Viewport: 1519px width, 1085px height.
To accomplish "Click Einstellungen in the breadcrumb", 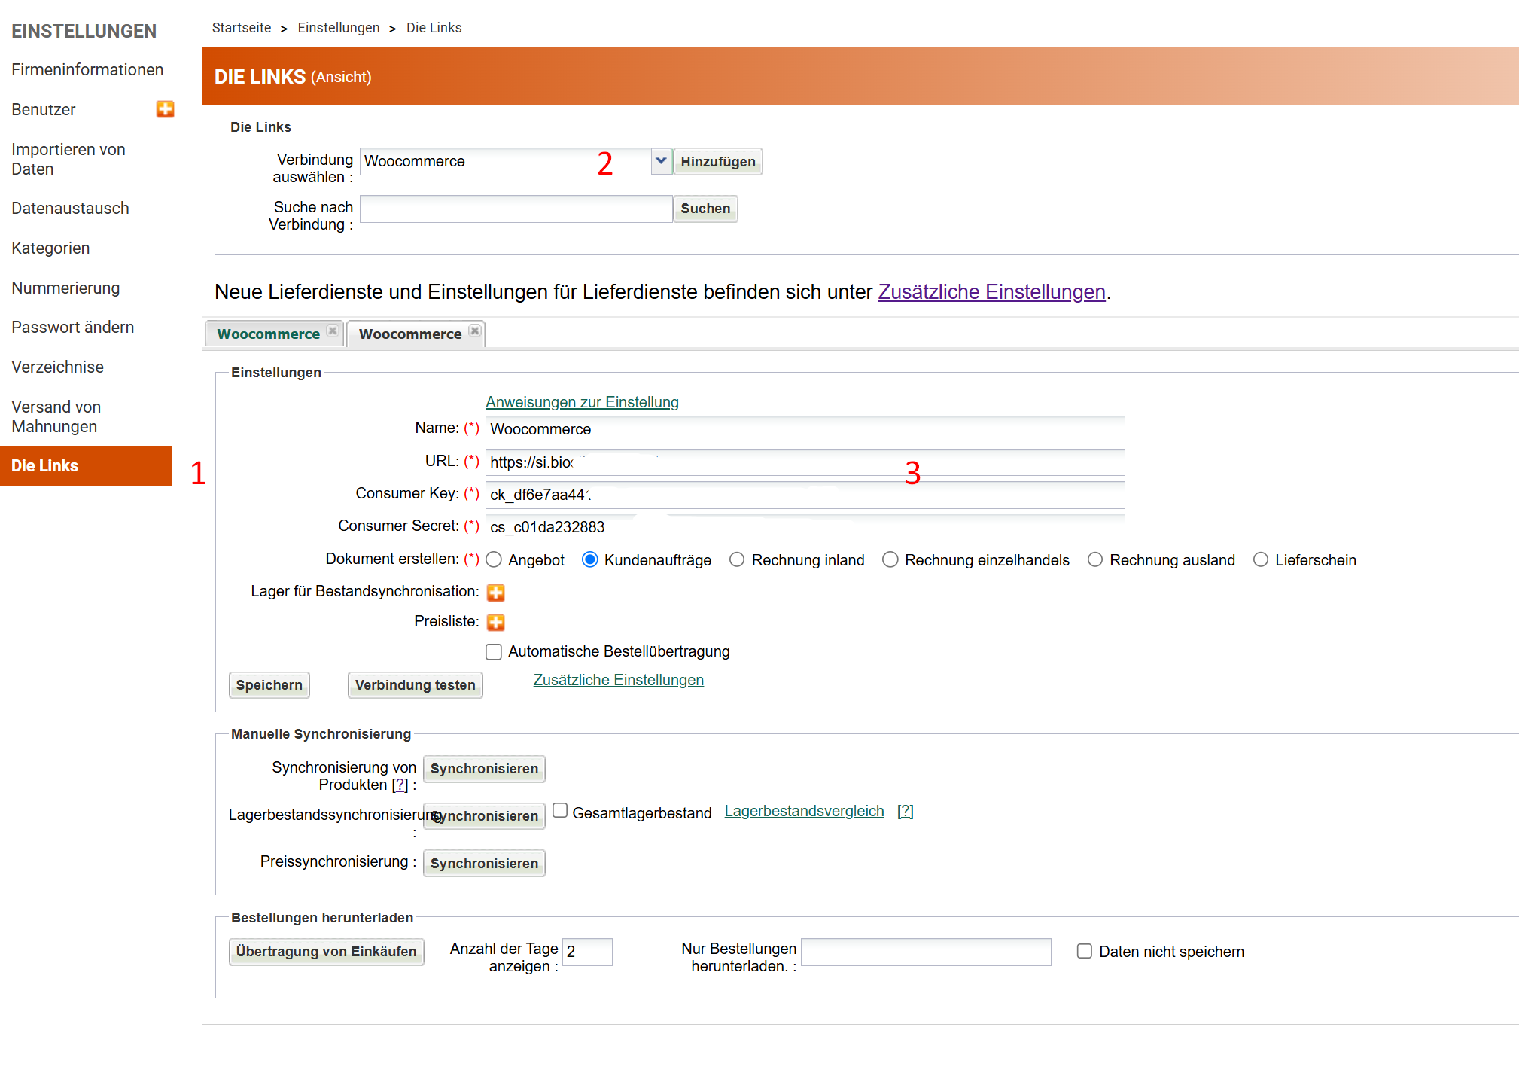I will pos(338,28).
